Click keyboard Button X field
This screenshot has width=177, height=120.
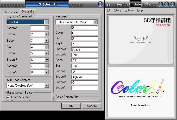[85, 83]
